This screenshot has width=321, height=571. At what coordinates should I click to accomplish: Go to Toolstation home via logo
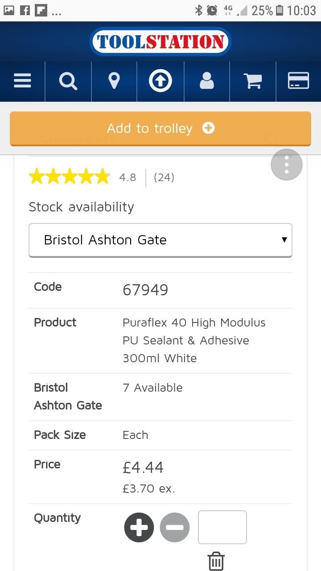point(160,42)
